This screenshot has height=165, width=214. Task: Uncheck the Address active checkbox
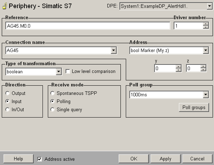[x=40, y=159]
